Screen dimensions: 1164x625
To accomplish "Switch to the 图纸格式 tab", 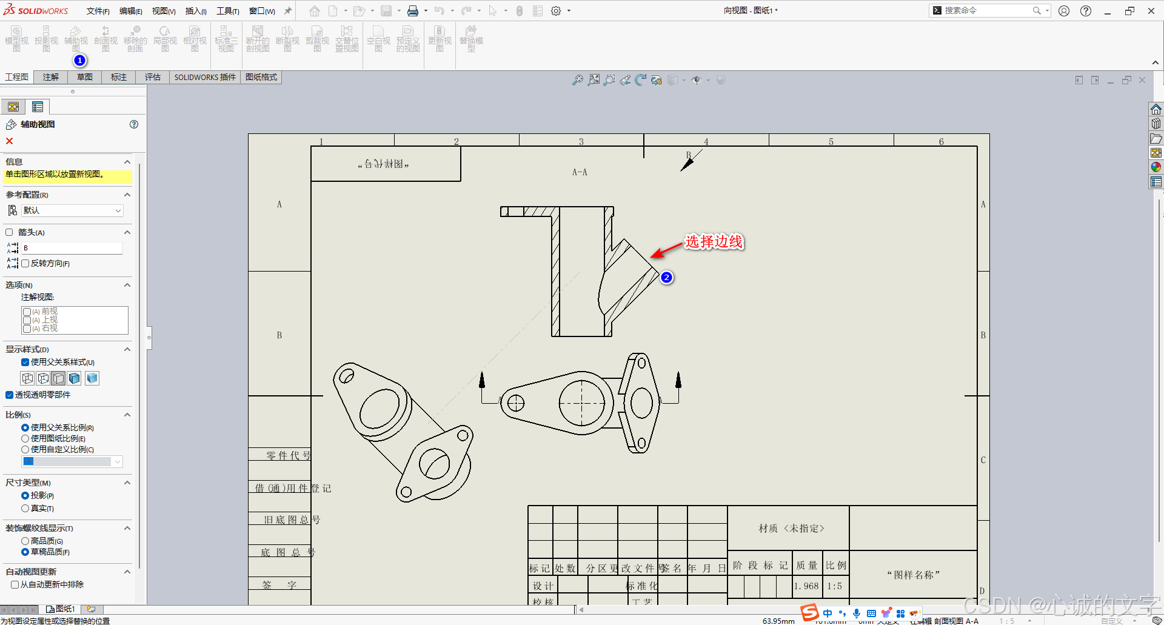I will coord(261,77).
